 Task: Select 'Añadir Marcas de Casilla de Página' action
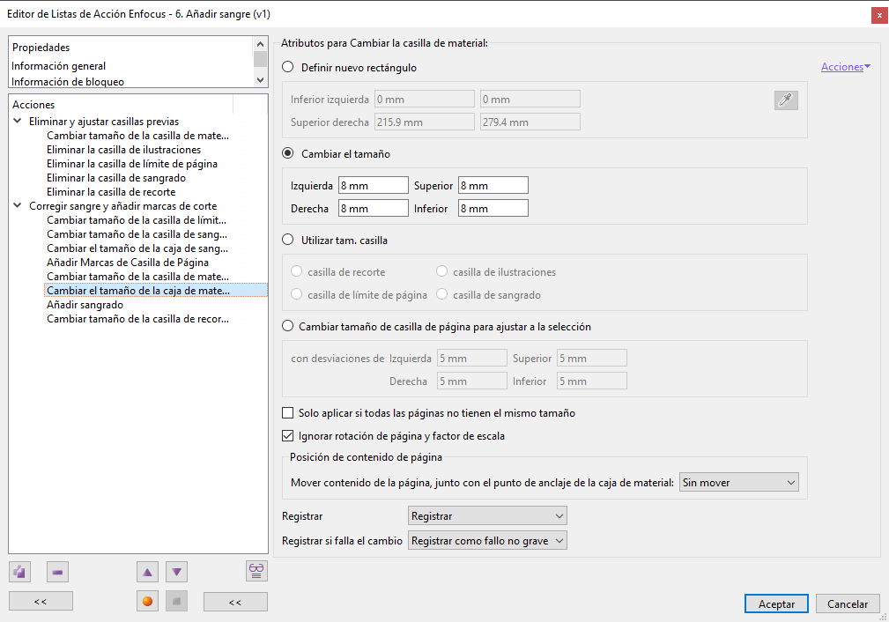pyautogui.click(x=128, y=263)
